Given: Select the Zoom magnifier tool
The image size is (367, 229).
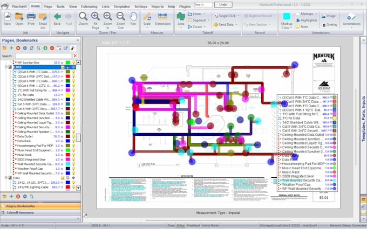Looking at the screenshot, I should [x=83, y=19].
